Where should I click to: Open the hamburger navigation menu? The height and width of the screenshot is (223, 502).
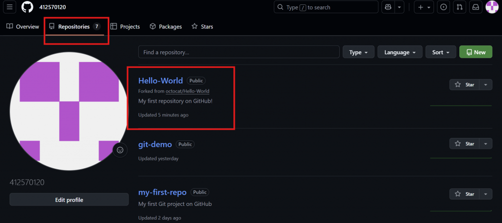coord(10,7)
